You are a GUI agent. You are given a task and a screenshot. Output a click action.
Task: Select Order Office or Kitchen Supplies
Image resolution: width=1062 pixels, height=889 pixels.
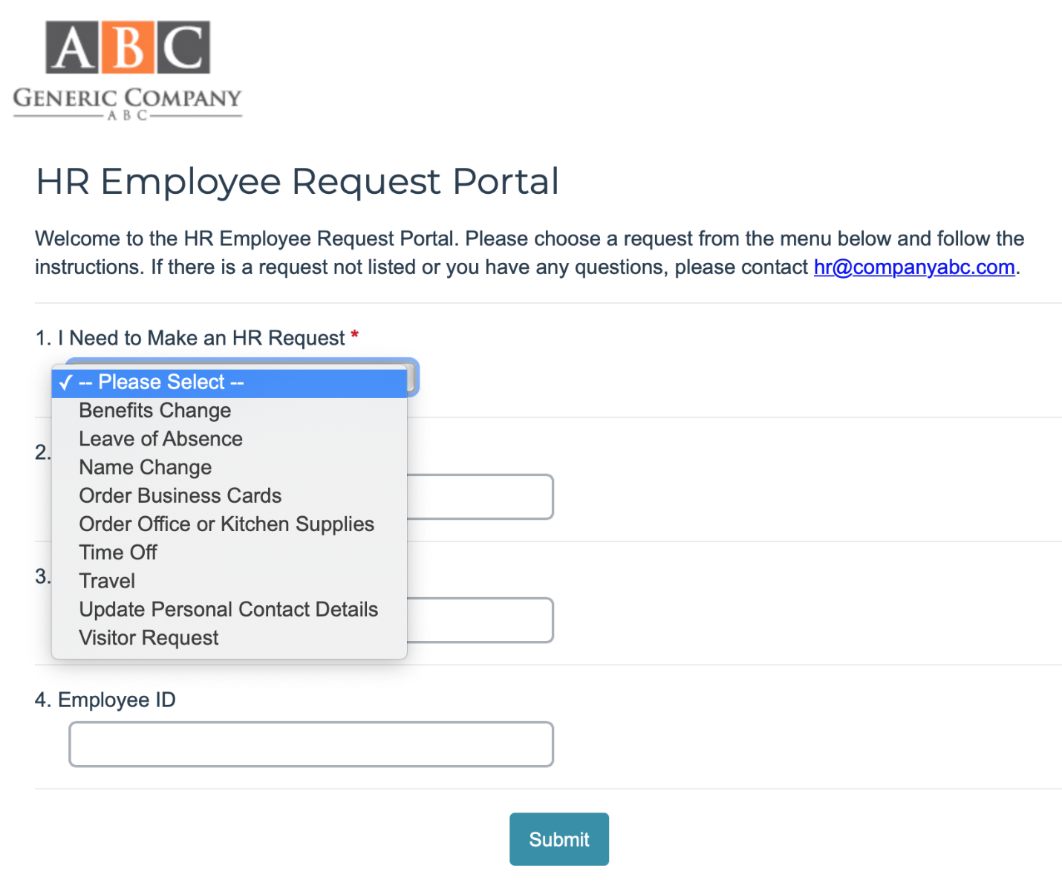(x=227, y=524)
